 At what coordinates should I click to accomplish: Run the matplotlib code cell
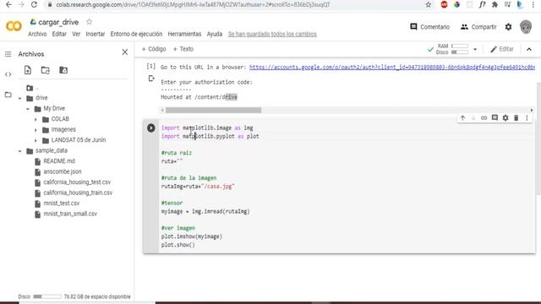(151, 128)
